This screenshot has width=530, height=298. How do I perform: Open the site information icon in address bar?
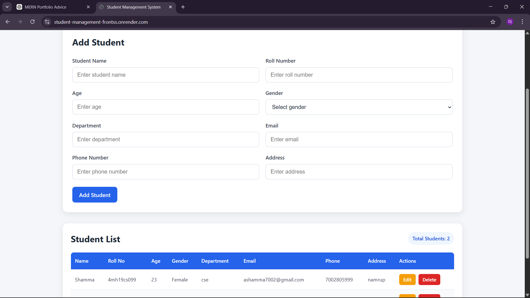click(x=47, y=22)
